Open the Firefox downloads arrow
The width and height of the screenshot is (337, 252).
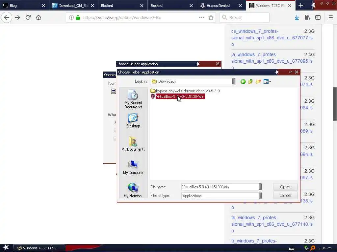297,17
